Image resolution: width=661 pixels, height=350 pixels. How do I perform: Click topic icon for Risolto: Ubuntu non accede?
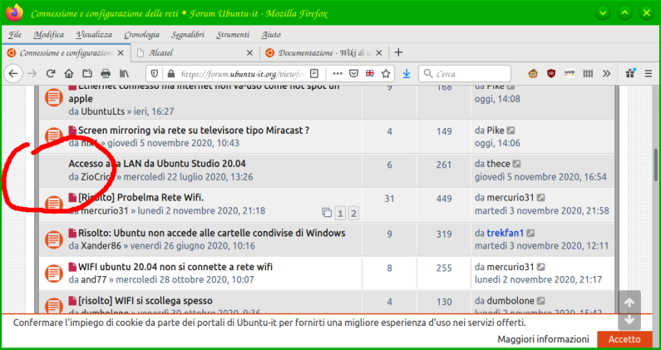pos(53,240)
